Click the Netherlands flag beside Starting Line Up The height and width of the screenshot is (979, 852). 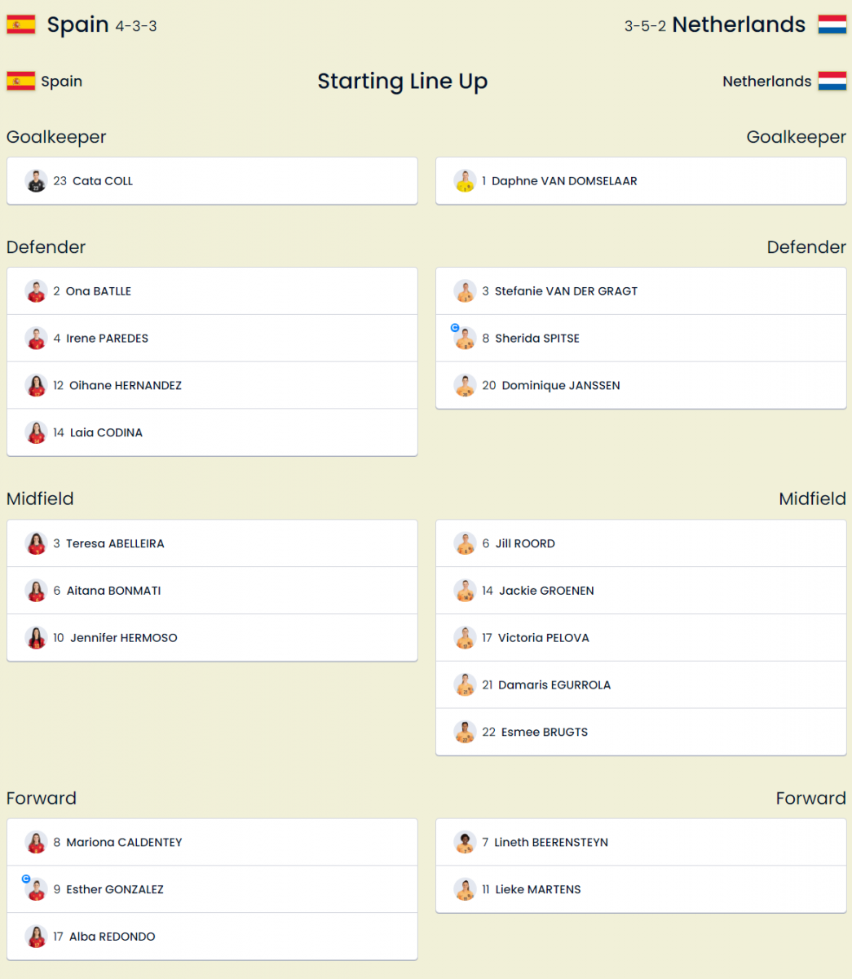pyautogui.click(x=832, y=81)
